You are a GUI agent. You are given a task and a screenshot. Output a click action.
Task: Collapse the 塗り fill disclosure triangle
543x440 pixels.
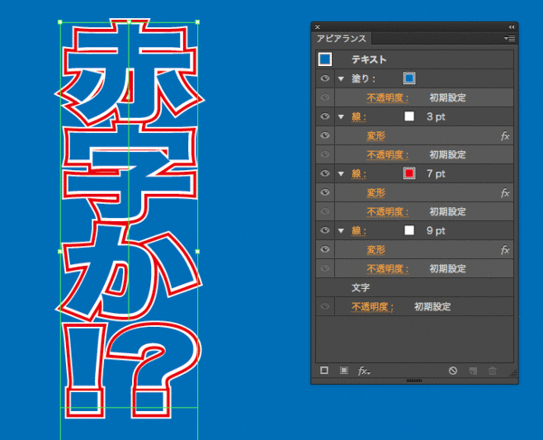(341, 79)
